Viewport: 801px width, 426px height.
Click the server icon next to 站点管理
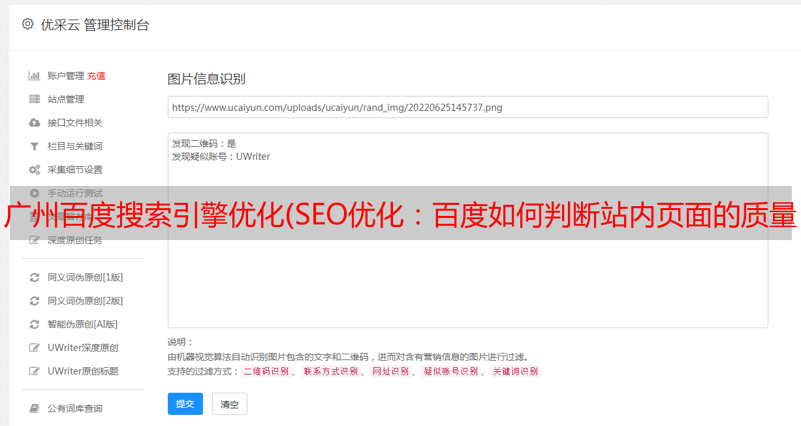tap(35, 99)
